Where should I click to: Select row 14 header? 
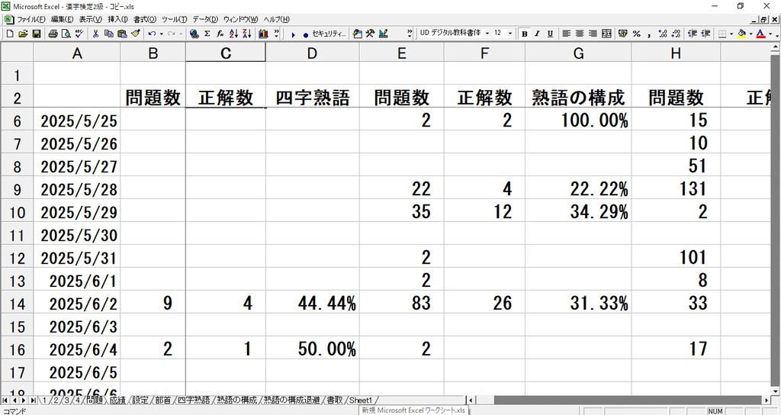[17, 304]
